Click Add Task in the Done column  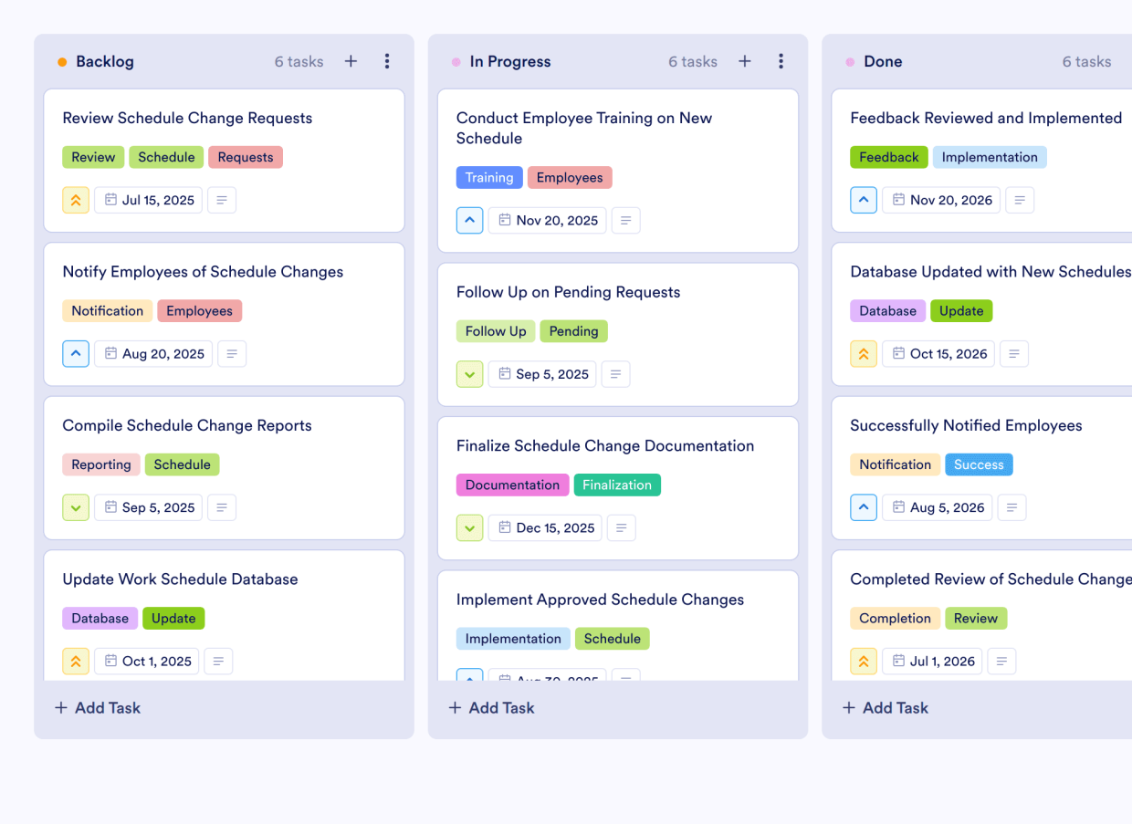pyautogui.click(x=885, y=707)
